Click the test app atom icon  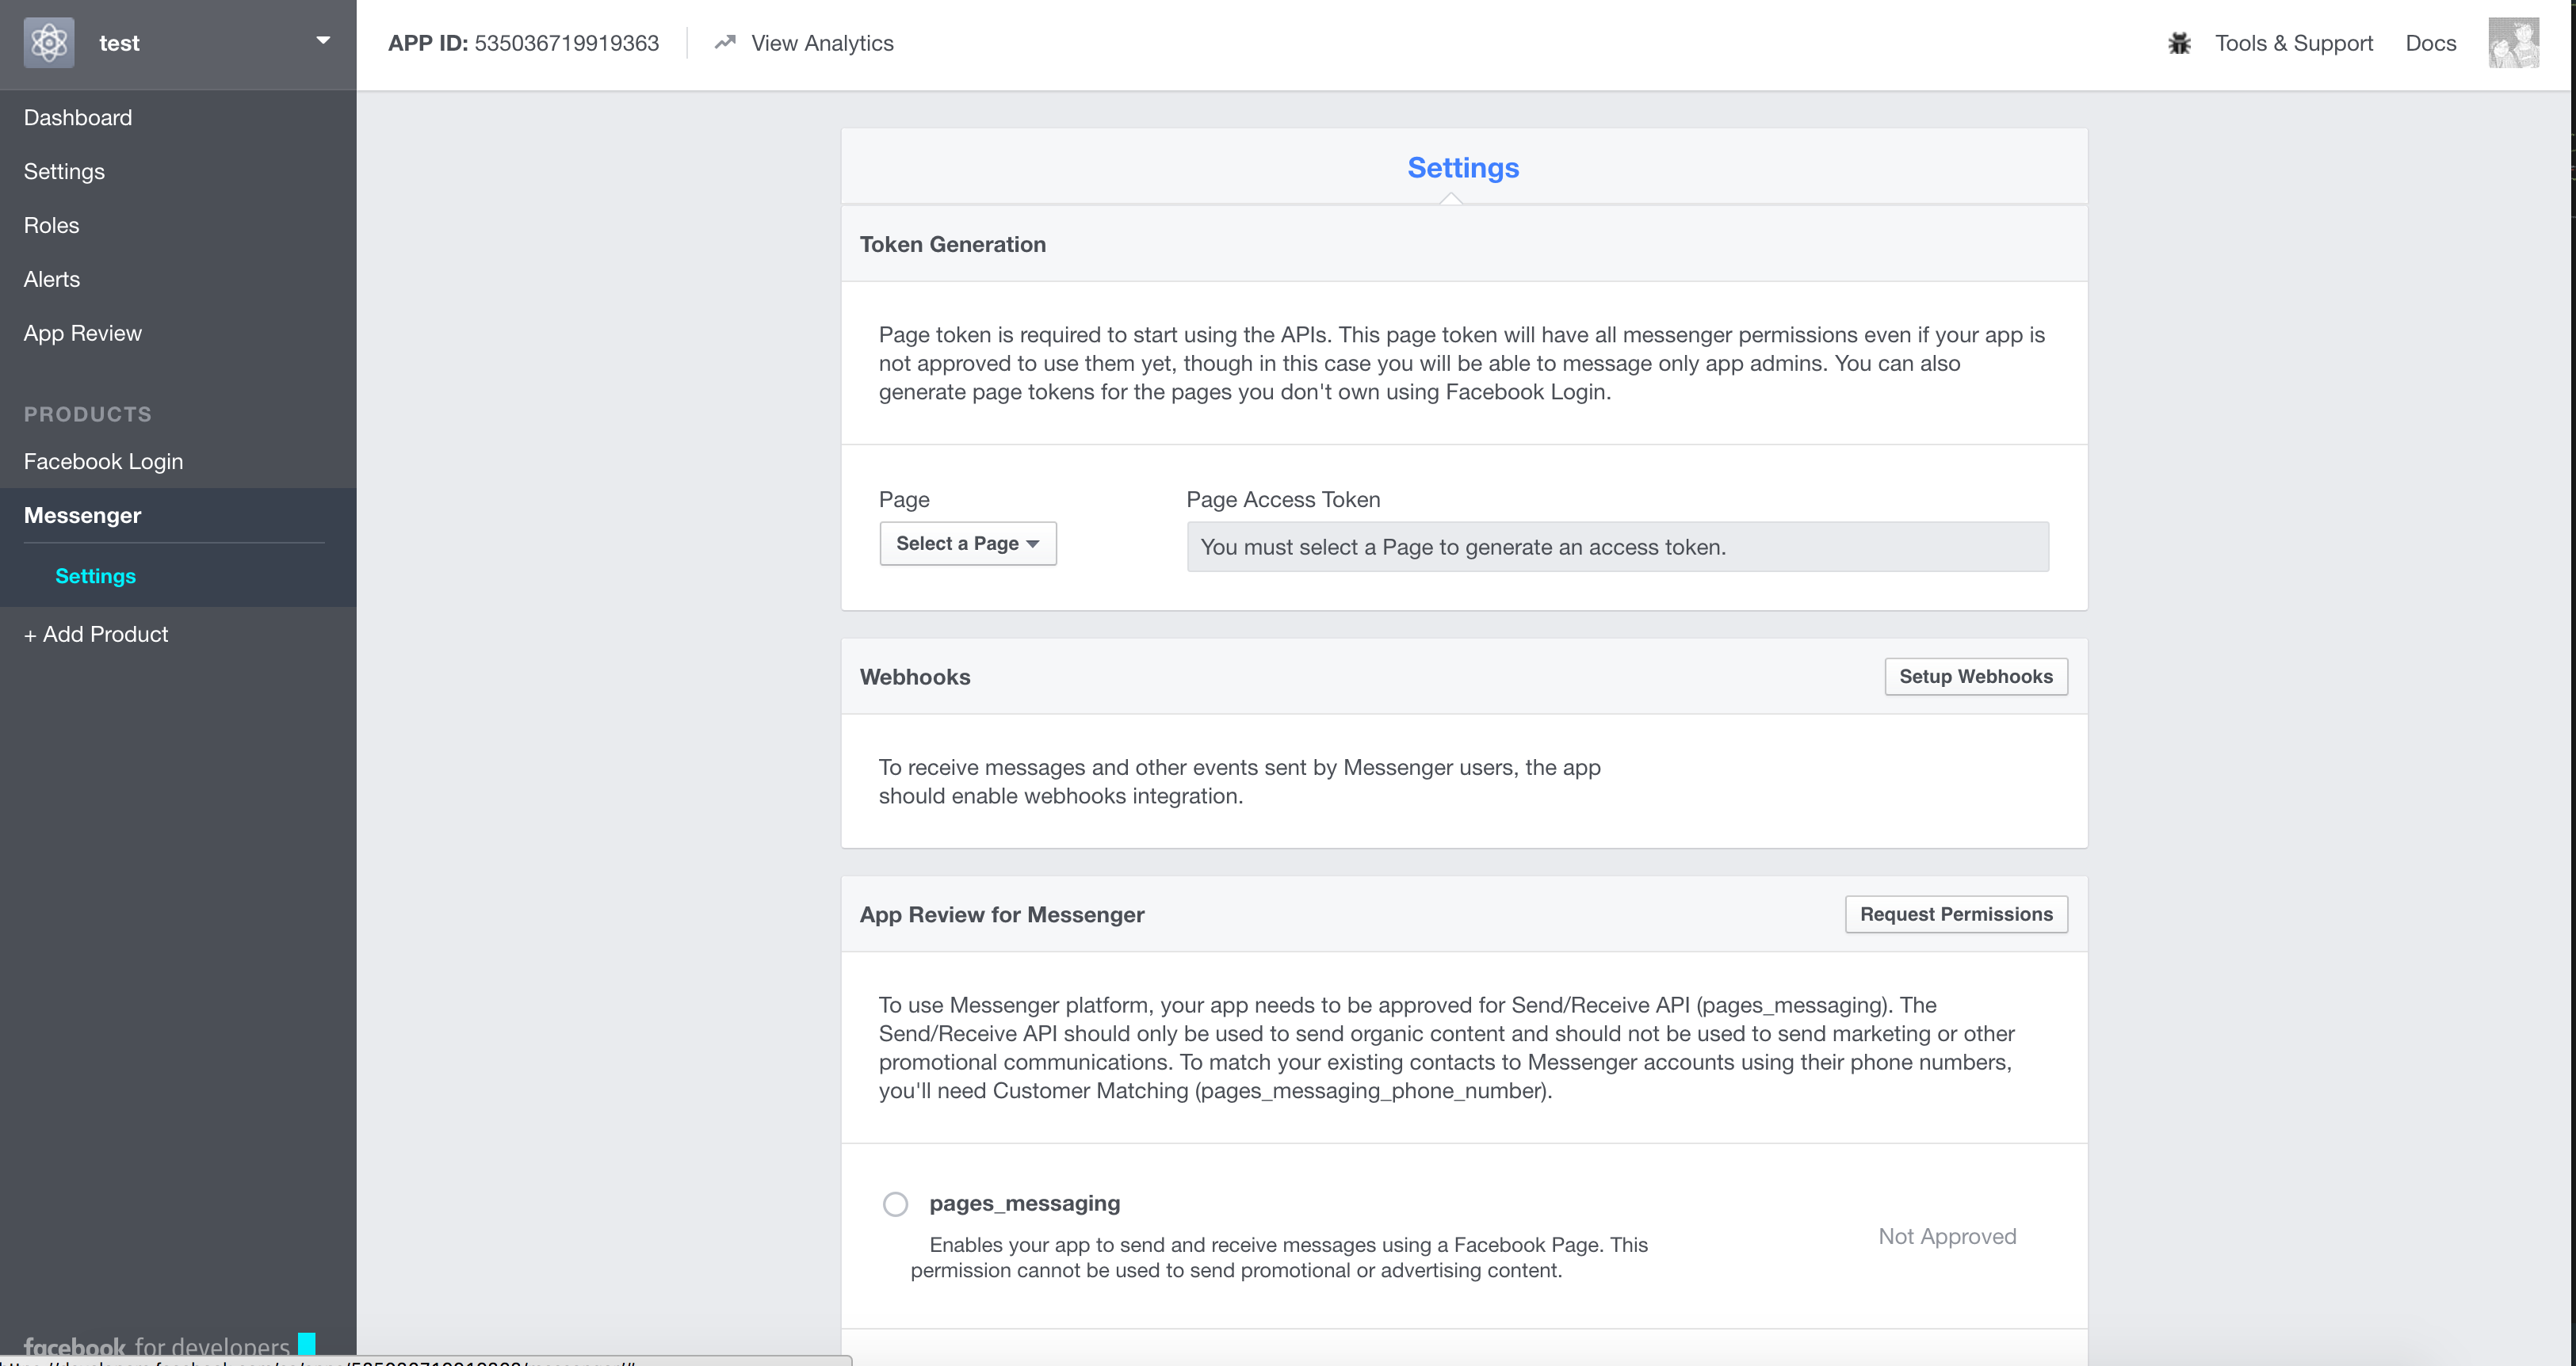[49, 43]
